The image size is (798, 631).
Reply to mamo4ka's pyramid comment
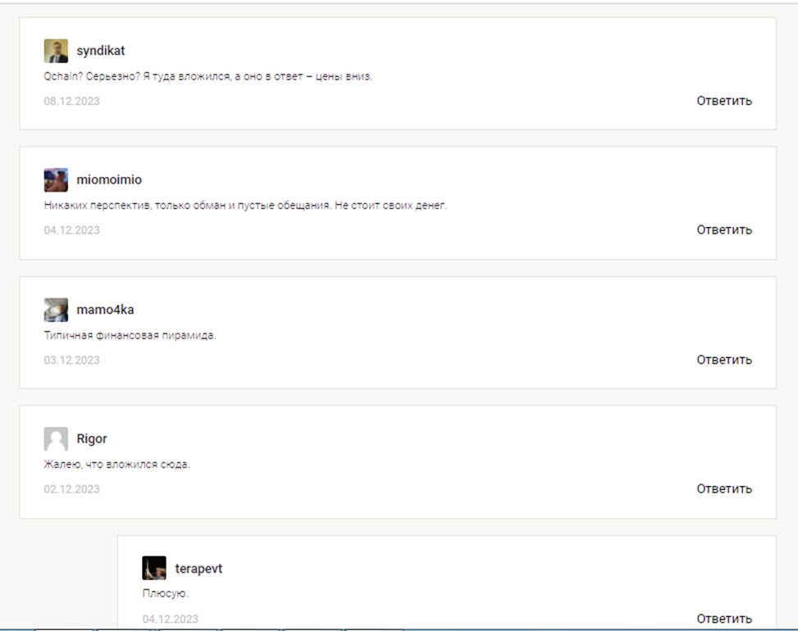724,360
